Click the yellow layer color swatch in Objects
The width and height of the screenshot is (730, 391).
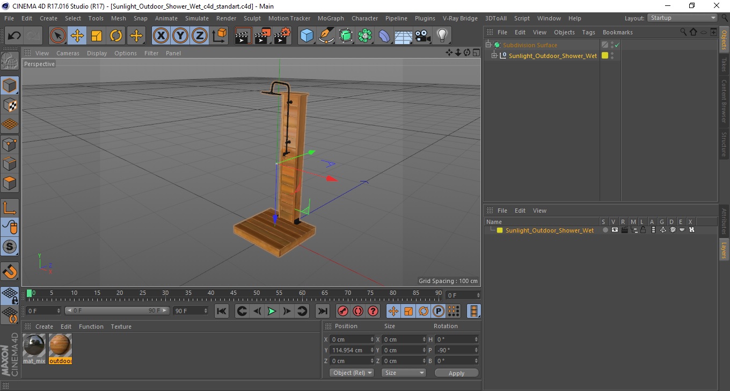(x=605, y=55)
